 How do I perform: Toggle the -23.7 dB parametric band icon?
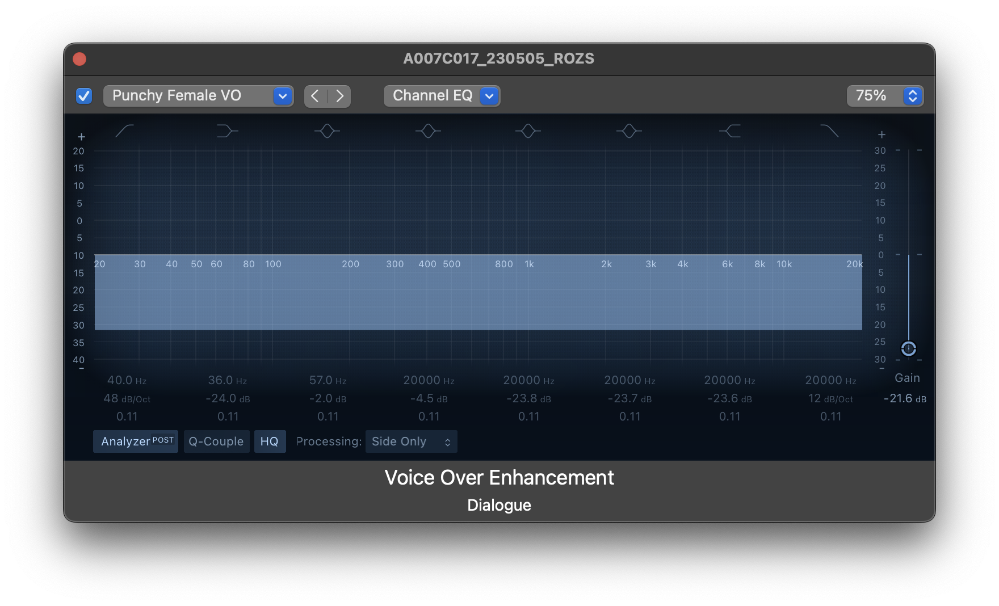629,131
